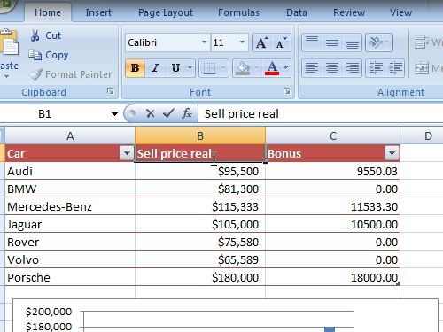Image resolution: width=443 pixels, height=332 pixels.
Task: Align text left
Action: click(312, 68)
